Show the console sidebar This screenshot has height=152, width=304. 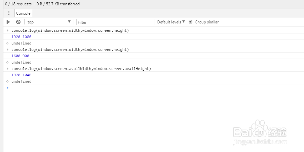point(8,22)
